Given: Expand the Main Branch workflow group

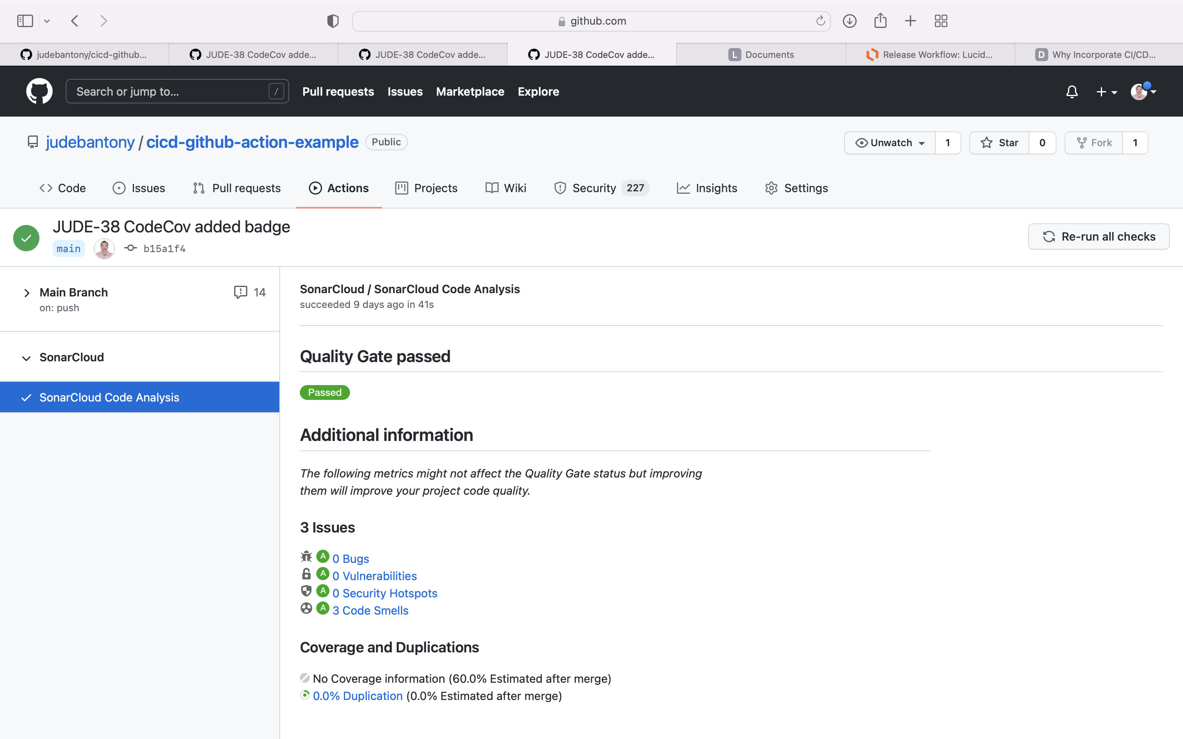Looking at the screenshot, I should click(x=26, y=293).
